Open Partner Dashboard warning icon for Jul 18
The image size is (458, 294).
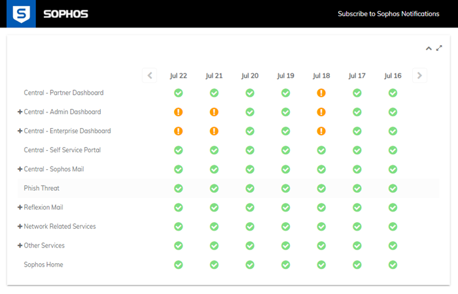click(321, 93)
